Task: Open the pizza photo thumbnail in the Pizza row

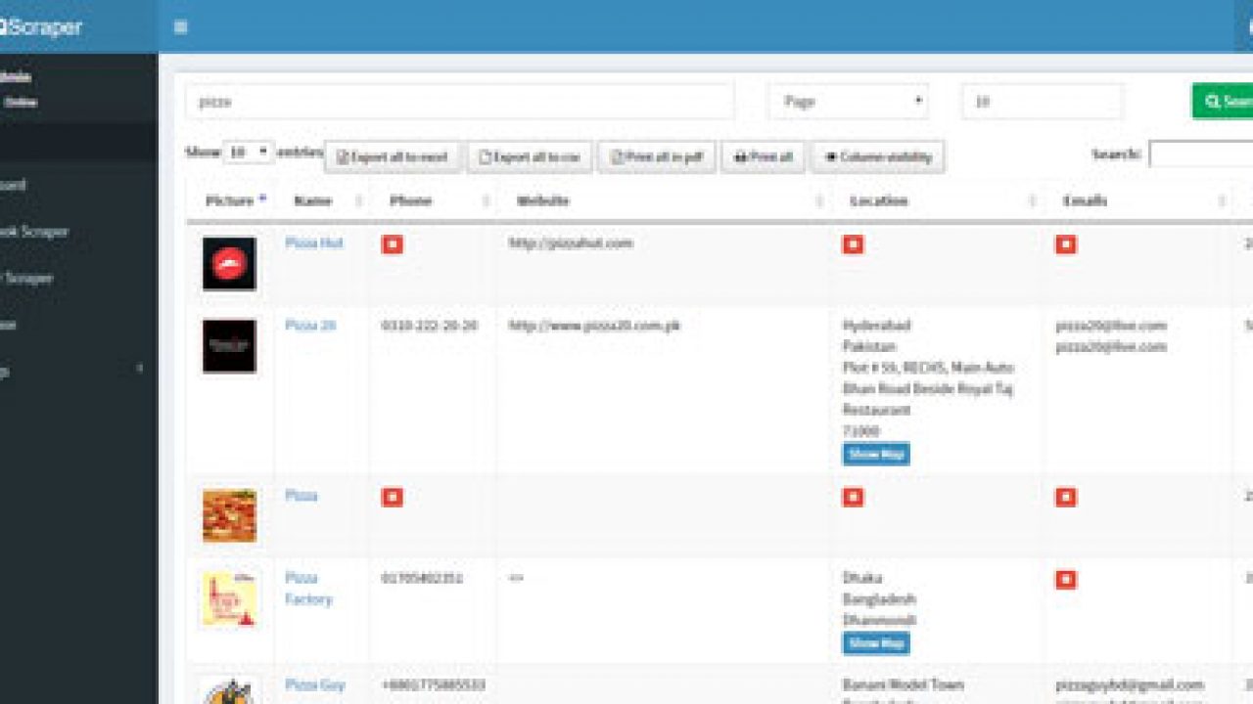Action: tap(229, 515)
